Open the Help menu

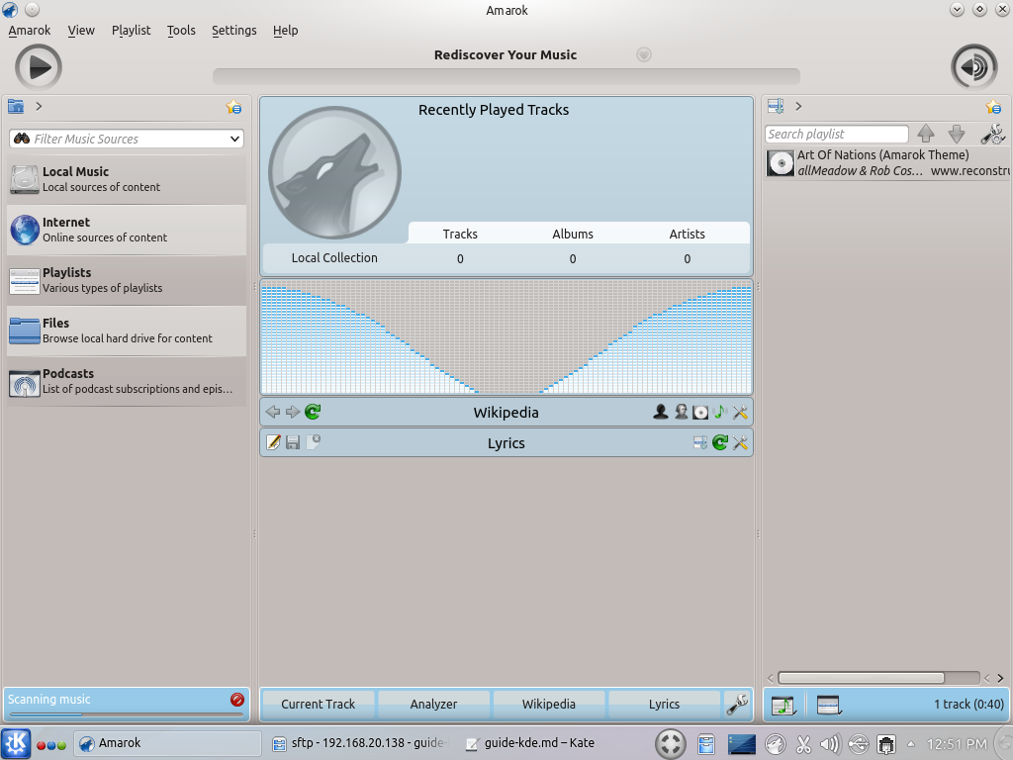pyautogui.click(x=285, y=31)
